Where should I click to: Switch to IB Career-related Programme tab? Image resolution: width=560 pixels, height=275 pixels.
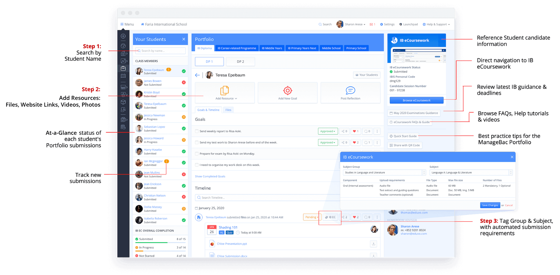coord(237,48)
